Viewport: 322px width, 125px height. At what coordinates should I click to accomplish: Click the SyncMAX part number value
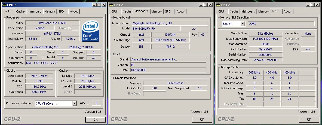click(x=266, y=49)
